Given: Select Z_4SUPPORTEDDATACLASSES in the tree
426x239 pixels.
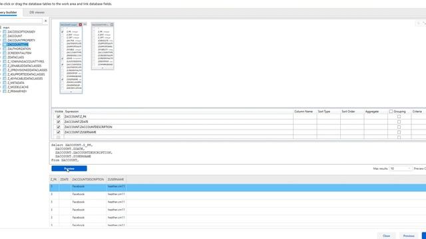Looking at the screenshot, I should [x=26, y=74].
